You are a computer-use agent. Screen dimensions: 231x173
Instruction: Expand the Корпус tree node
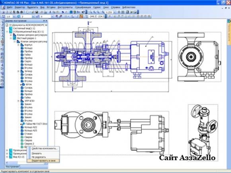(19, 45)
